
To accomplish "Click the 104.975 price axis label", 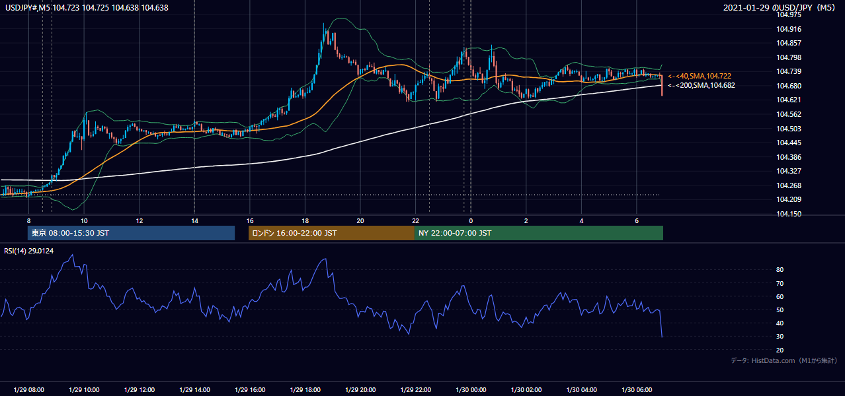I will coord(789,15).
